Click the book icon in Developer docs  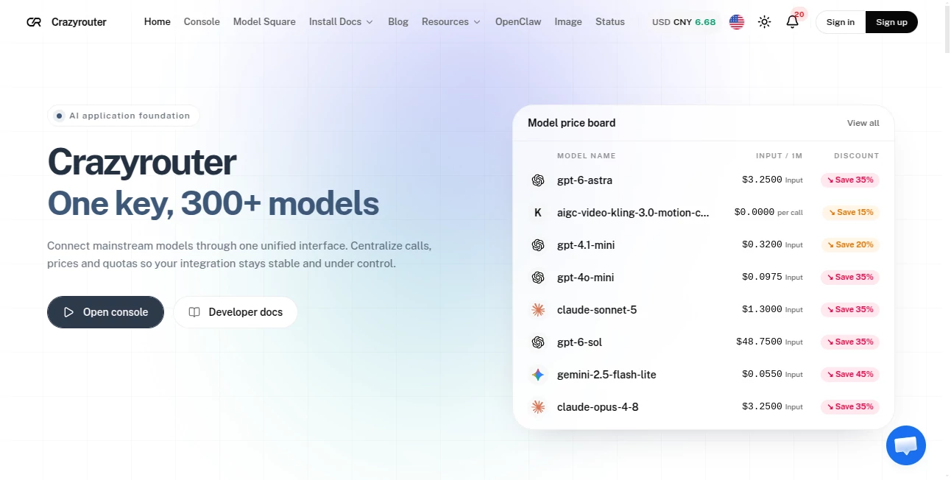tap(194, 312)
